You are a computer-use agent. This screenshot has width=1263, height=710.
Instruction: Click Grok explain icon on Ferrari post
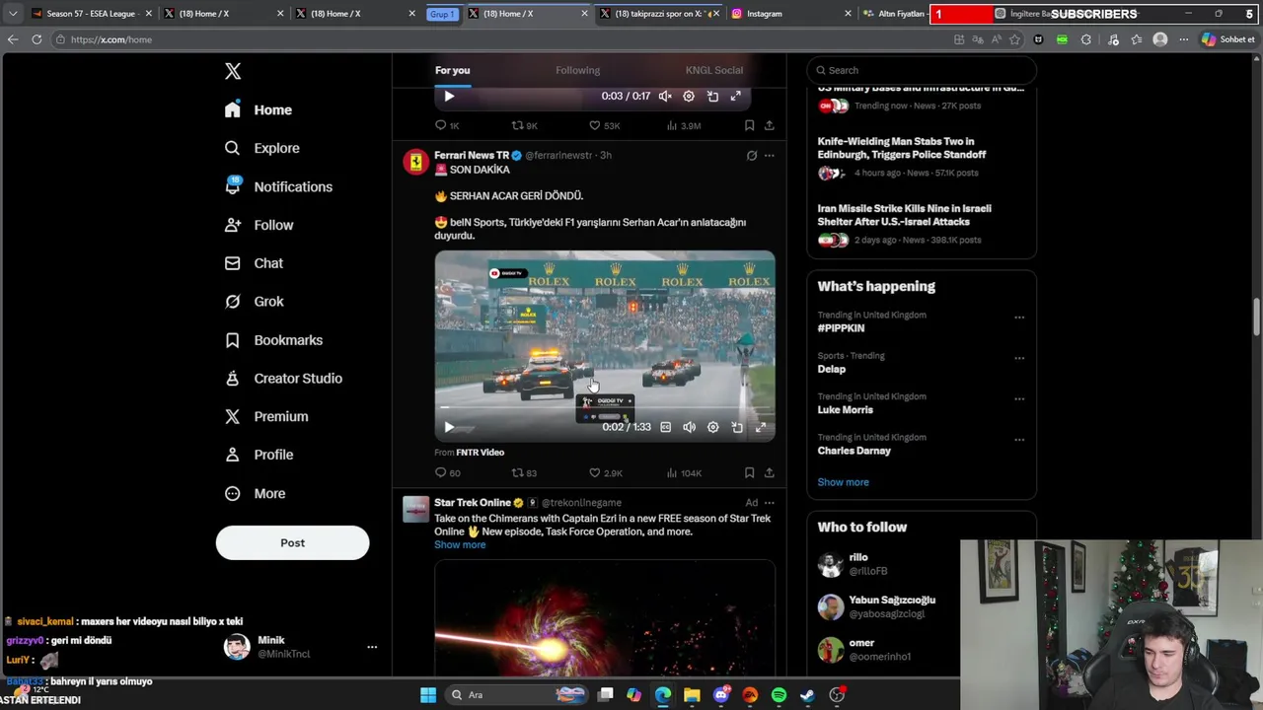click(752, 156)
